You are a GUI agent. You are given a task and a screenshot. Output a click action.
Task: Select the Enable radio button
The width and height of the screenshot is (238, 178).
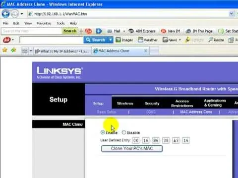click(103, 133)
